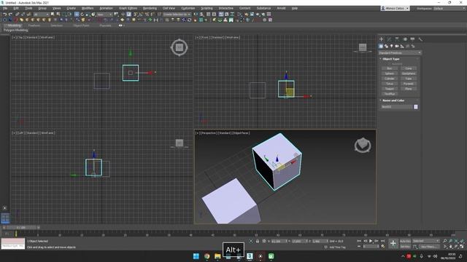Click the Selection Lock padlock icon
The width and height of the screenshot is (467, 262).
click(258, 241)
